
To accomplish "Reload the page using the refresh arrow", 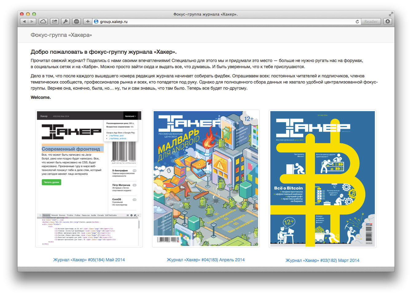I will 357,21.
